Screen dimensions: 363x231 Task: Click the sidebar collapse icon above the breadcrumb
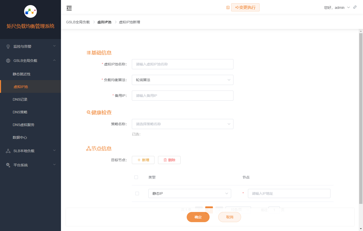tap(69, 8)
